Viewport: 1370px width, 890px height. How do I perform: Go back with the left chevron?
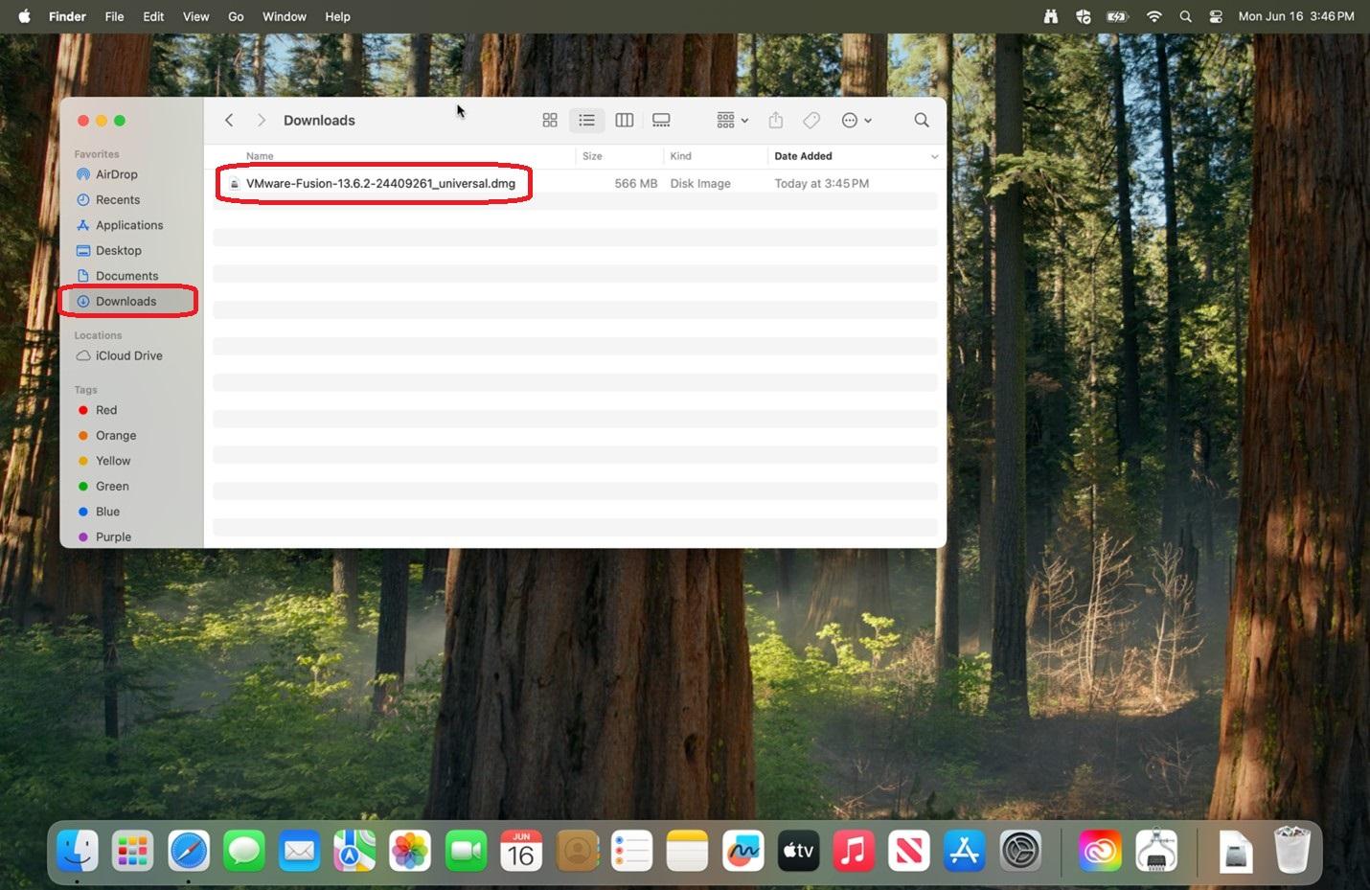pyautogui.click(x=229, y=120)
